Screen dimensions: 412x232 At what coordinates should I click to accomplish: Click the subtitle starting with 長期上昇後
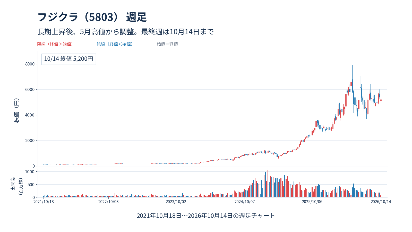click(x=126, y=32)
